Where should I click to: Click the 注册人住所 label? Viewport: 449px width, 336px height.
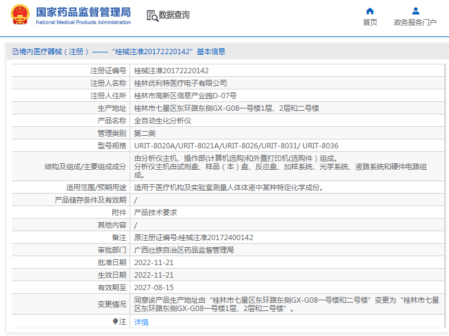[x=108, y=96]
